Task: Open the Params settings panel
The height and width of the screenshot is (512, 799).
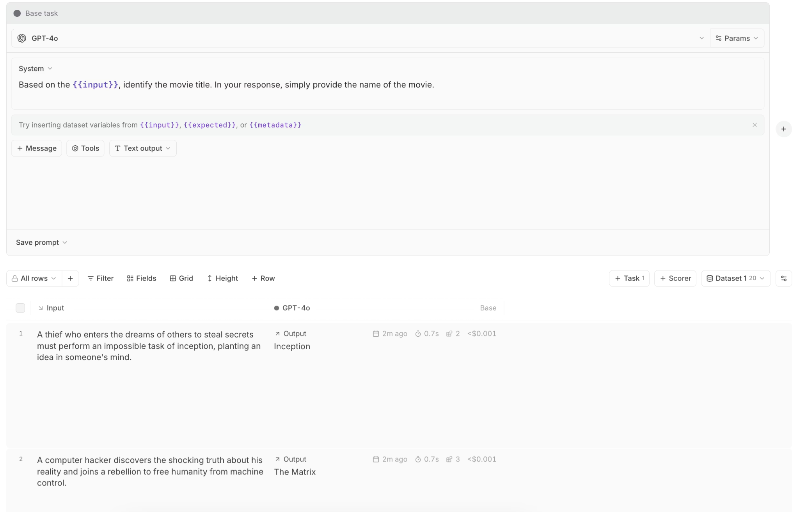Action: pyautogui.click(x=737, y=38)
